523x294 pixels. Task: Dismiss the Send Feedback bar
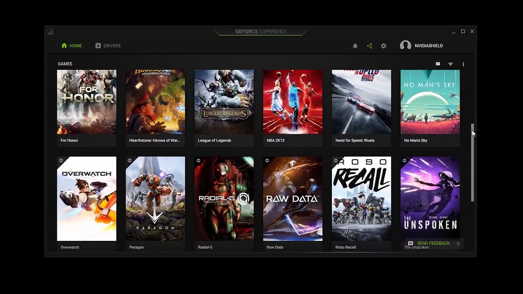458,243
